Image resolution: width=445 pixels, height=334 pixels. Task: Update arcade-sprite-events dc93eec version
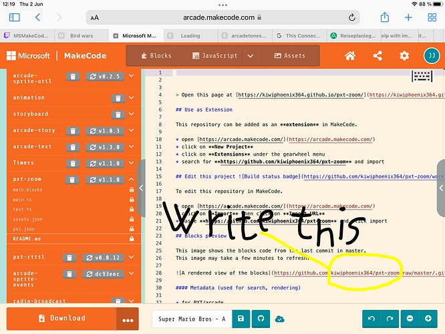point(104,274)
